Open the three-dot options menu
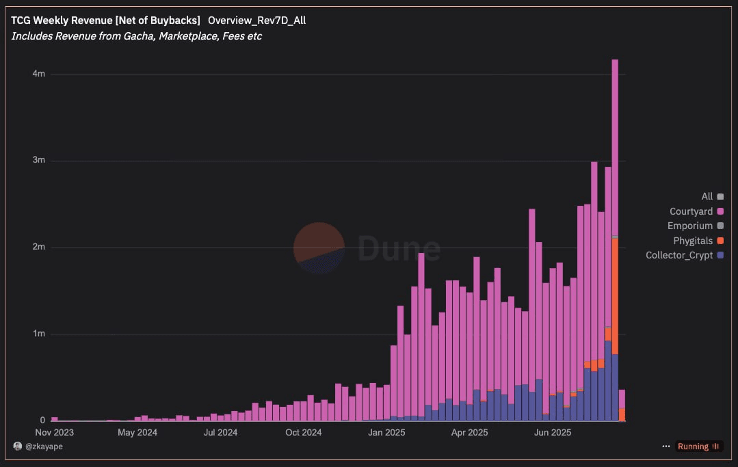The image size is (738, 467). [666, 446]
